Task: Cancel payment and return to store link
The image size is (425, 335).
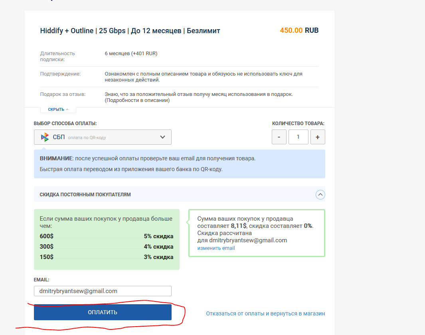Action: (x=265, y=313)
